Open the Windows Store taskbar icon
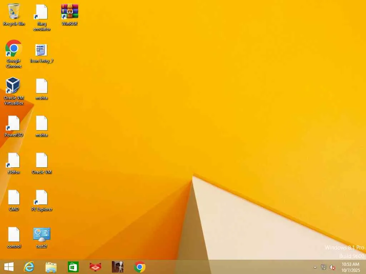Image resolution: width=366 pixels, height=274 pixels. pyautogui.click(x=73, y=267)
